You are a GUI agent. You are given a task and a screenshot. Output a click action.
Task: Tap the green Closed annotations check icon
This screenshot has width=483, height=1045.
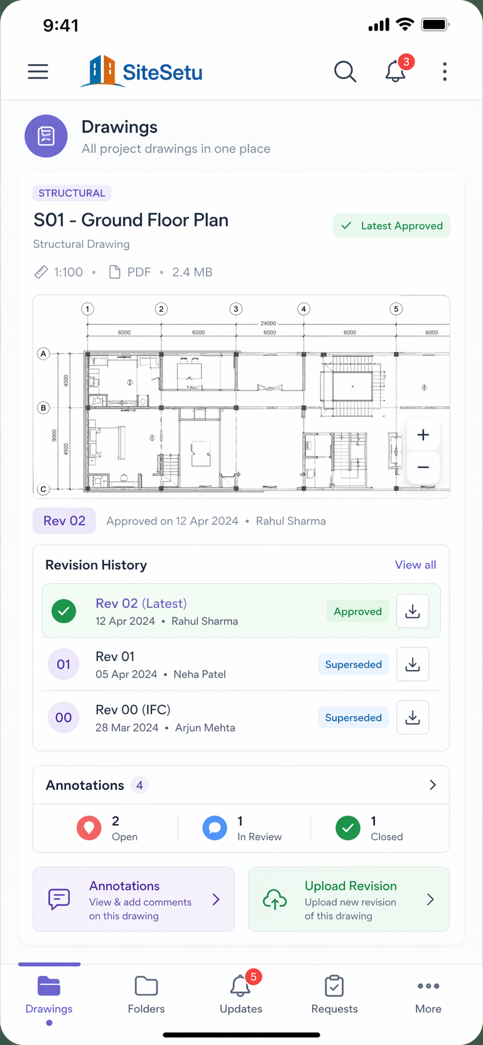(348, 828)
